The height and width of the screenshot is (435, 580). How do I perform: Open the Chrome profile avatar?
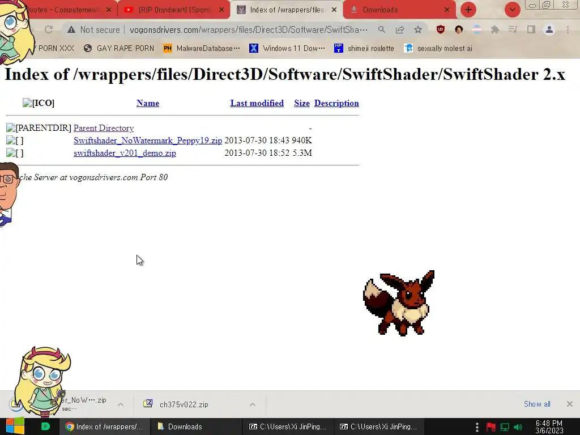(x=549, y=29)
